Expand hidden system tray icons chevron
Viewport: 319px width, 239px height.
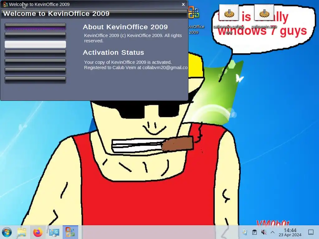click(273, 232)
